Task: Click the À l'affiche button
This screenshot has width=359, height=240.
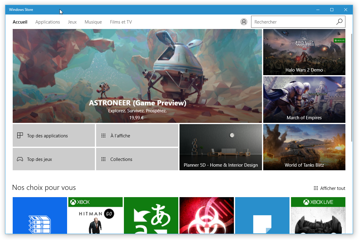Action: coord(137,136)
